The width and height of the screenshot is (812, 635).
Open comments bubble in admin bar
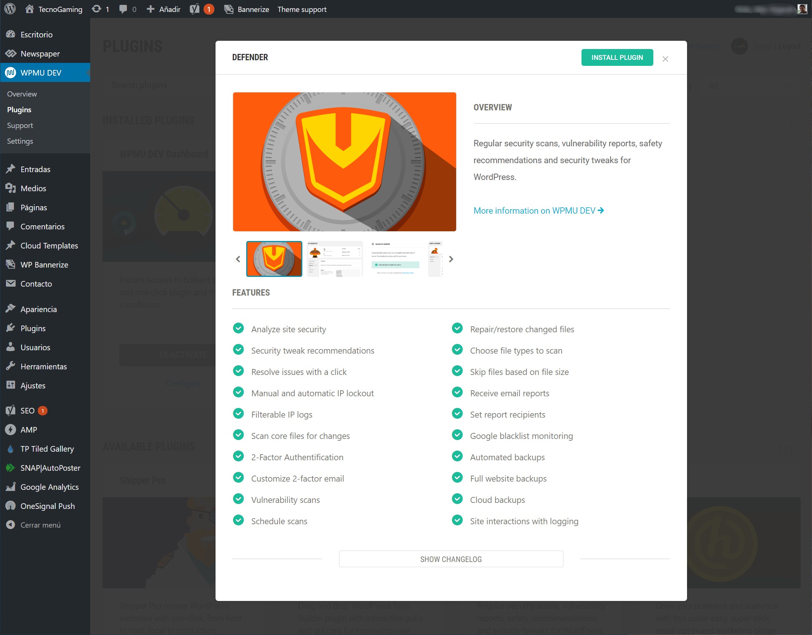click(127, 9)
